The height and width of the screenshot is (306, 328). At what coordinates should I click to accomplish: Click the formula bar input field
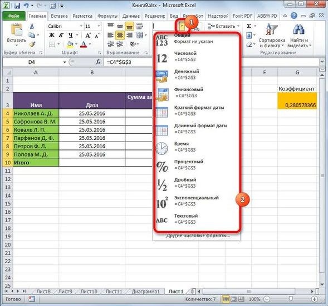211,62
